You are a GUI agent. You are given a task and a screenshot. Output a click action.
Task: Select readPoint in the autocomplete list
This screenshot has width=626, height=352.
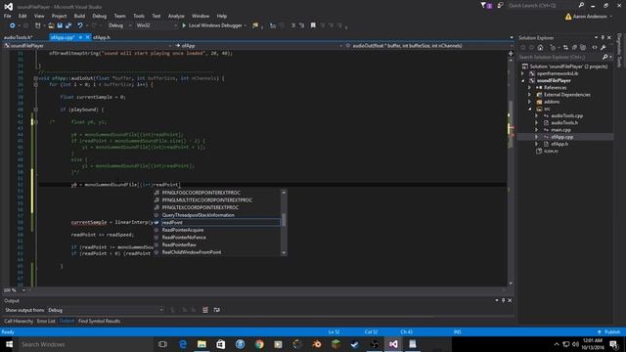[217, 222]
